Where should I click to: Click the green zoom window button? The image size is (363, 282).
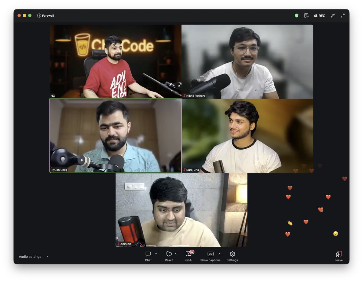click(30, 15)
